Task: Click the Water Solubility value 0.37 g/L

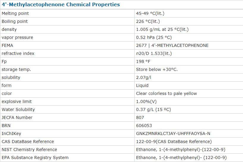Action: [153, 109]
